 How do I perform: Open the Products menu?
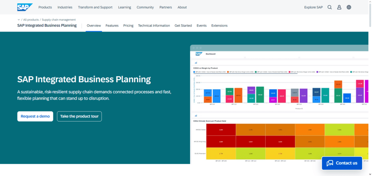[x=45, y=7]
